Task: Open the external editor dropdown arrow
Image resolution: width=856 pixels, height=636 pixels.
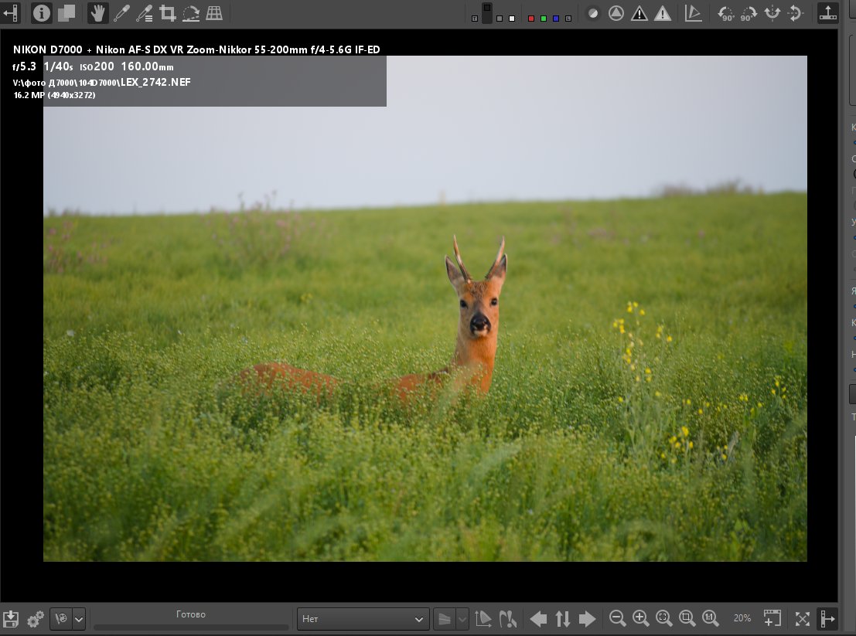Action: coord(79,618)
